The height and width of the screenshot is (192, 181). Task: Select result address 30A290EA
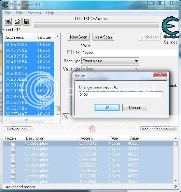16,62
